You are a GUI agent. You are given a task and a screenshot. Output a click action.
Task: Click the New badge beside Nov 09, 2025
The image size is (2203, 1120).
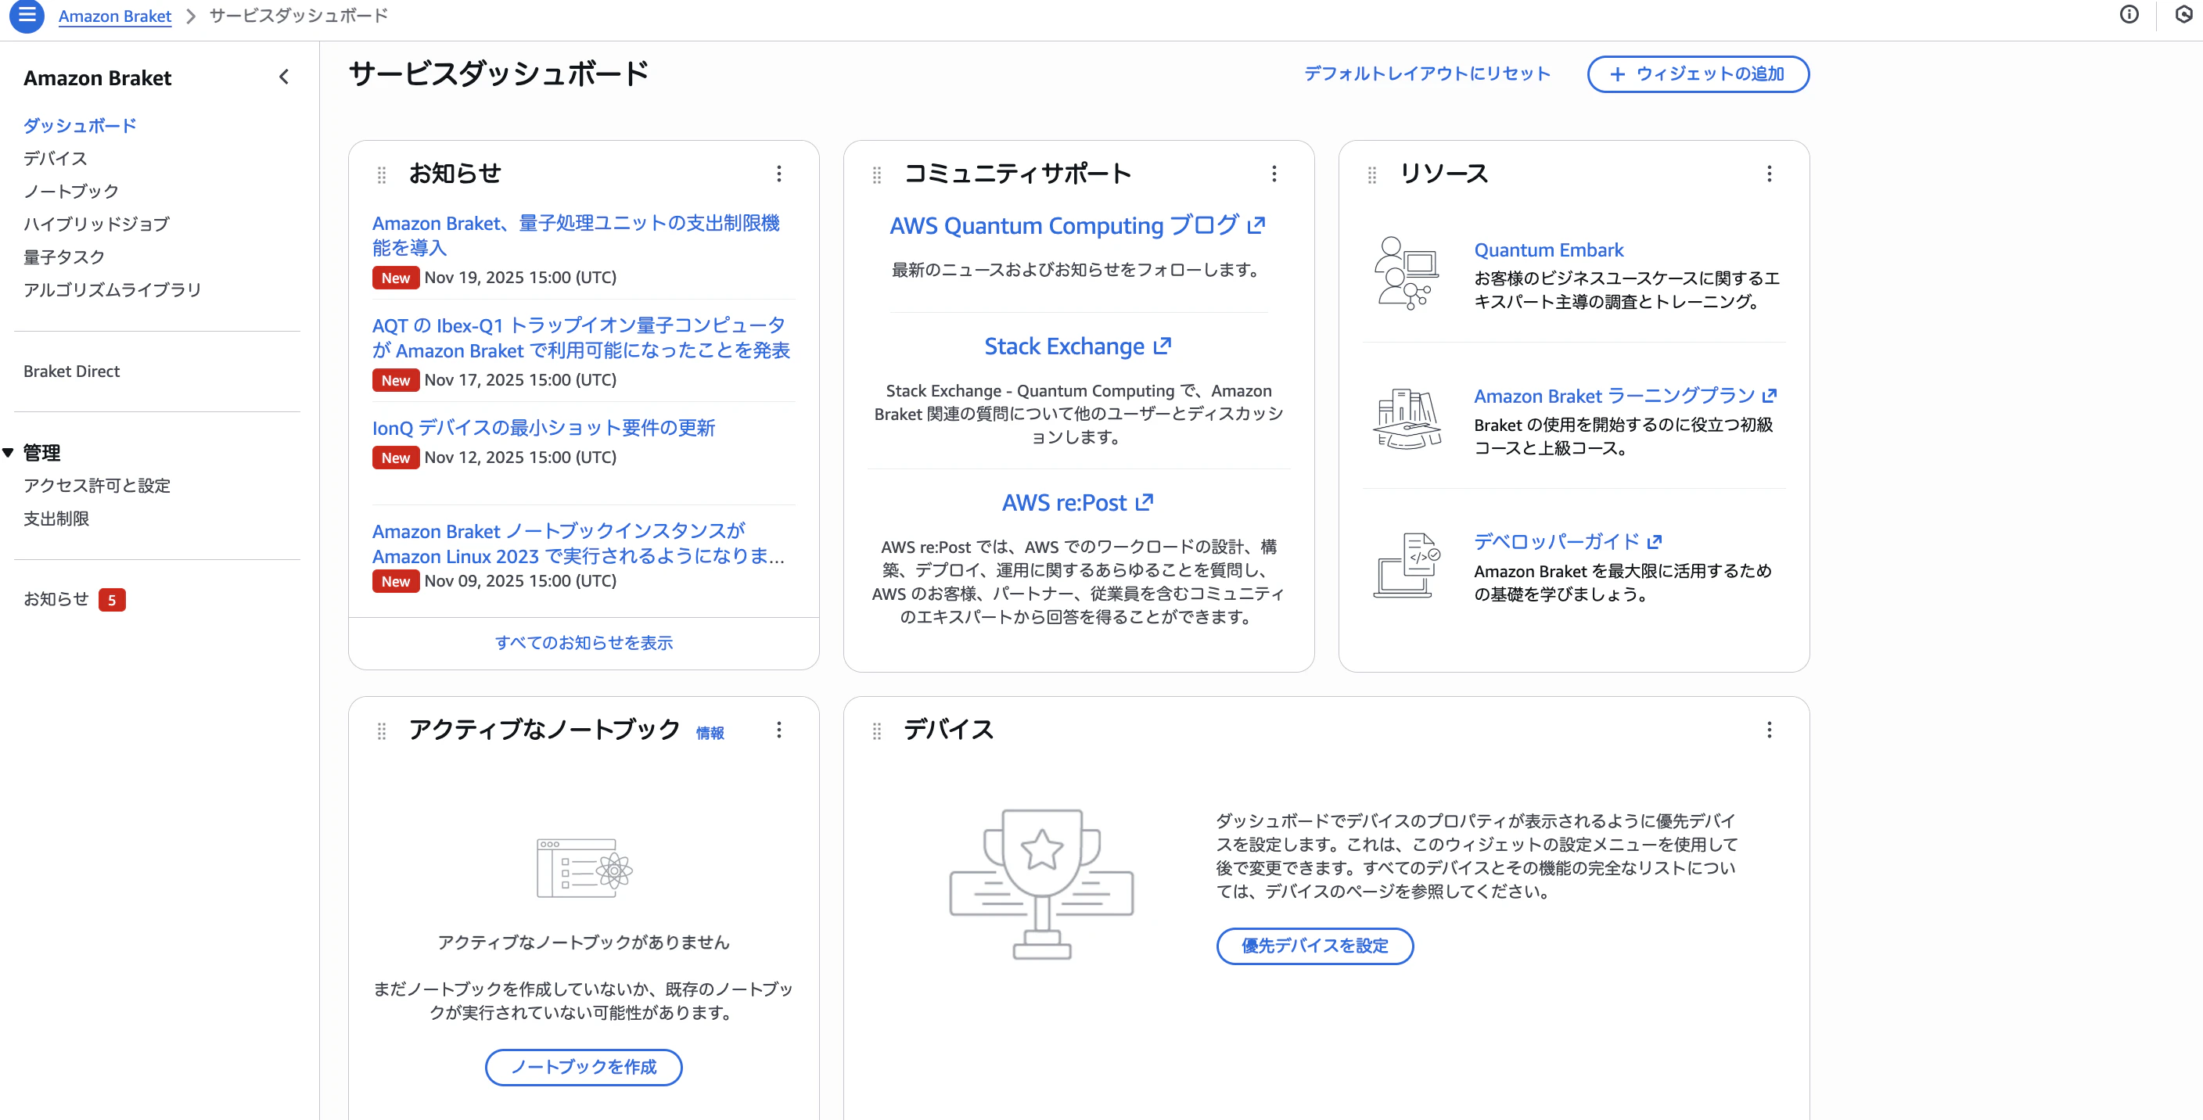click(396, 581)
